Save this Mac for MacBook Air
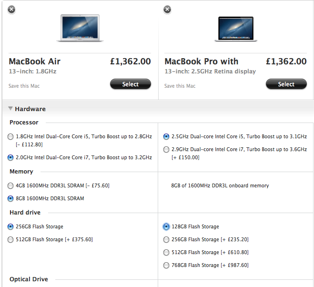The width and height of the screenshot is (314, 287). [24, 86]
